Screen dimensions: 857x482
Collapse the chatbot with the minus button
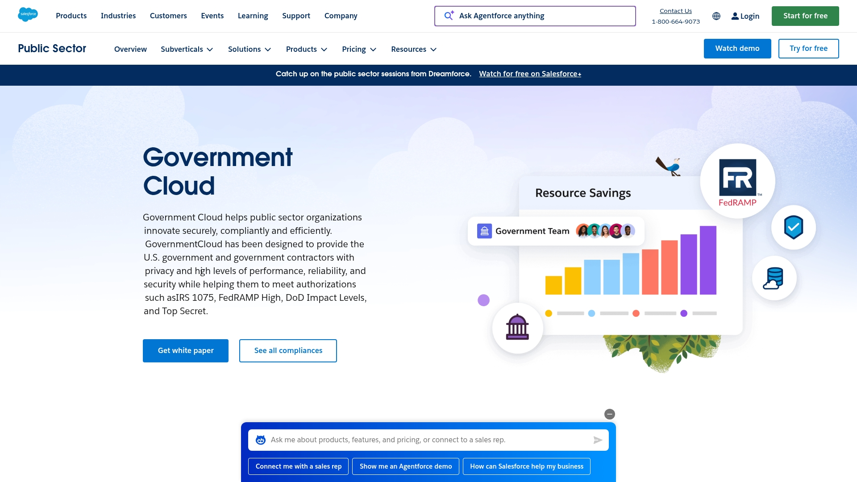(610, 414)
